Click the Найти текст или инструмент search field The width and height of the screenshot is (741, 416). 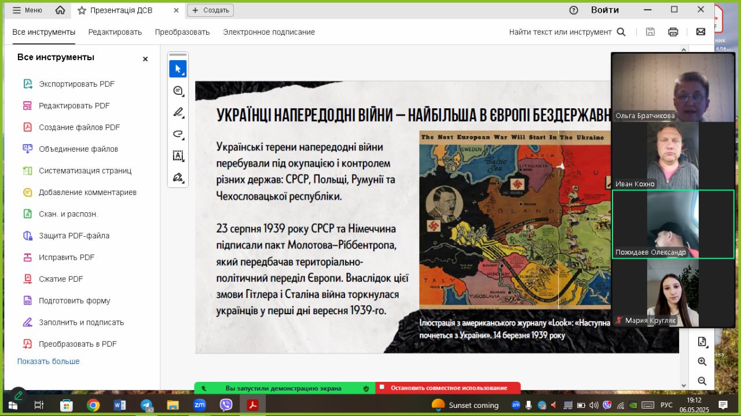tap(560, 32)
